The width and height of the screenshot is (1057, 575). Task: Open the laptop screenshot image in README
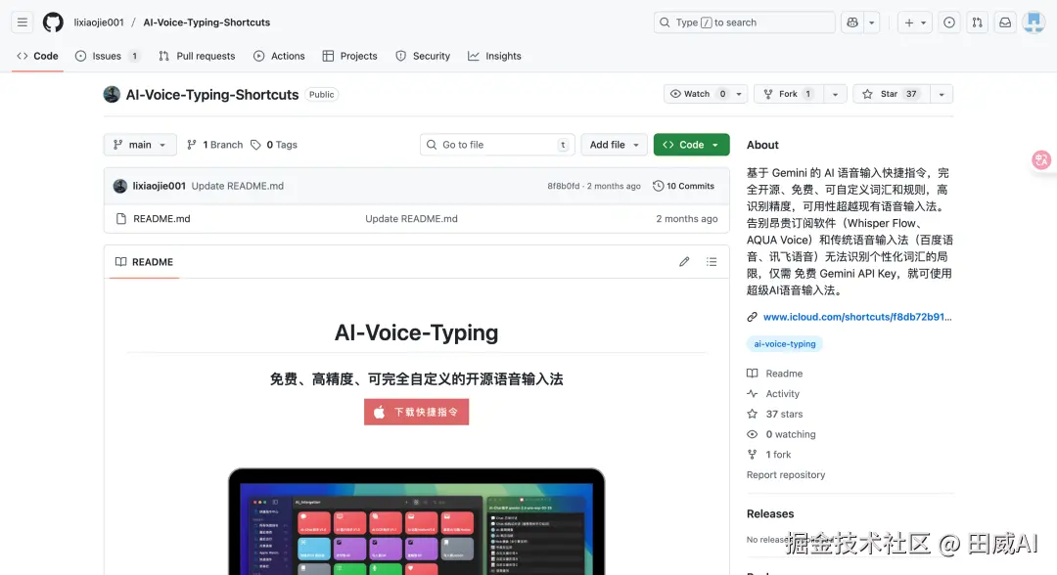417,521
